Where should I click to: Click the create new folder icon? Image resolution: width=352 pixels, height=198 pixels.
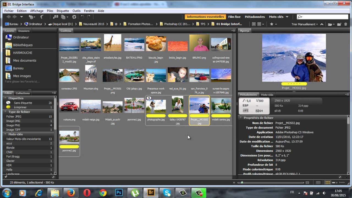pyautogui.click(x=340, y=24)
